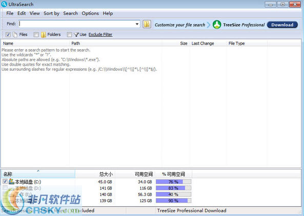304x216 pixels.
Task: Click the document icon next to Files
Action: click(x=15, y=35)
